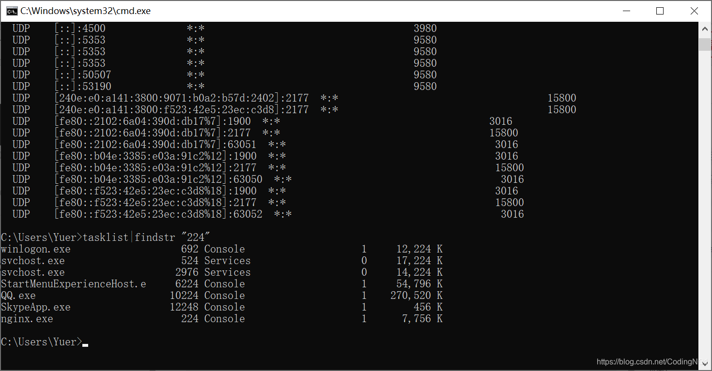Click [fe80::2102:6a04:390d:db17%7]:1900 address
Screen dimensions: 712x371
pyautogui.click(x=153, y=121)
